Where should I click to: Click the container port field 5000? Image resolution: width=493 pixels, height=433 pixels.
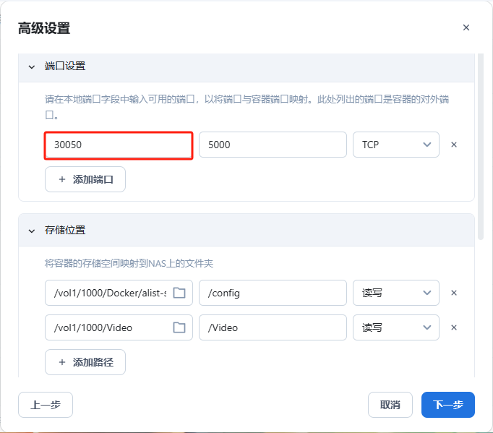click(x=273, y=145)
